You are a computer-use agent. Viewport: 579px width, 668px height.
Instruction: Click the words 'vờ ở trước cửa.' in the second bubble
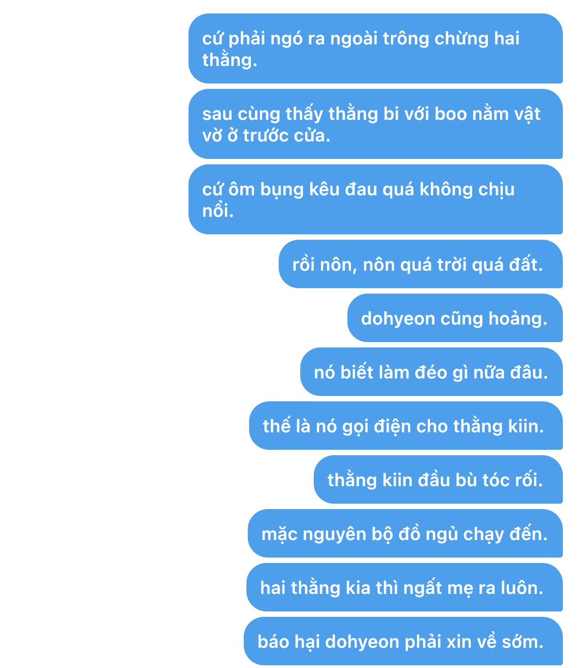pyautogui.click(x=266, y=136)
